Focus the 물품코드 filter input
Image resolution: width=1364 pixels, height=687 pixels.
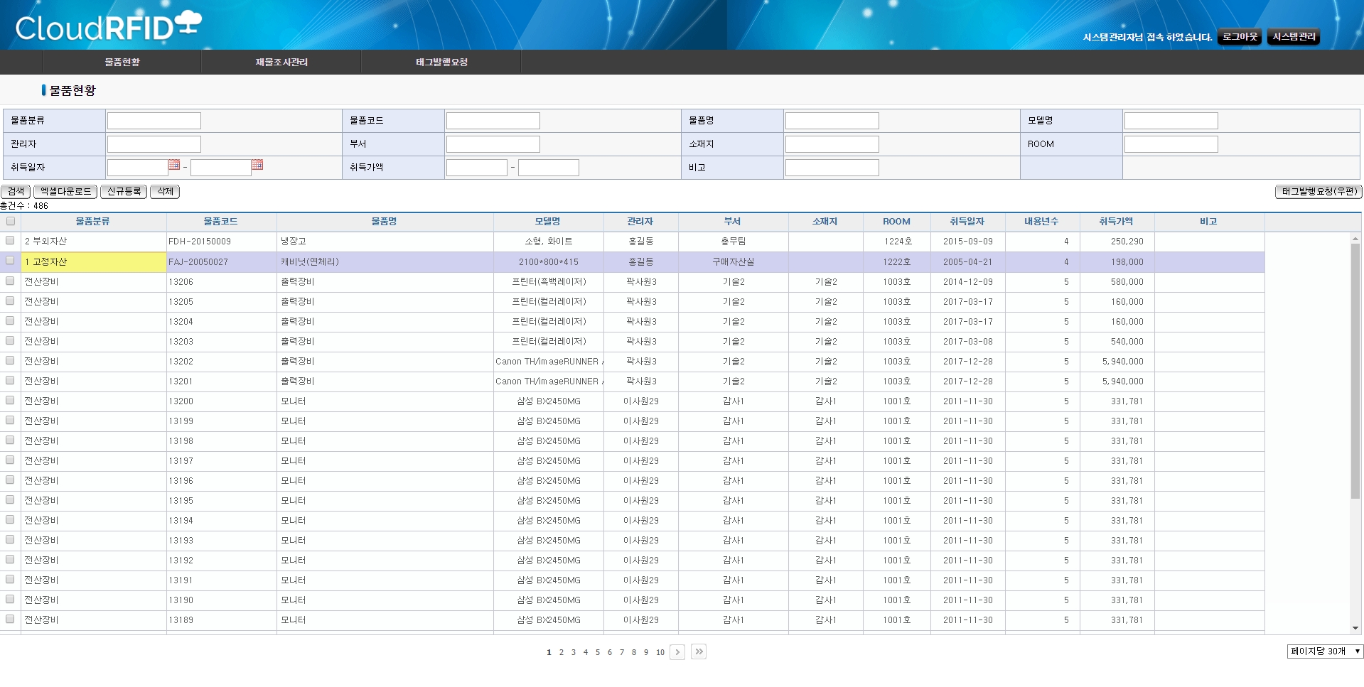pos(493,121)
